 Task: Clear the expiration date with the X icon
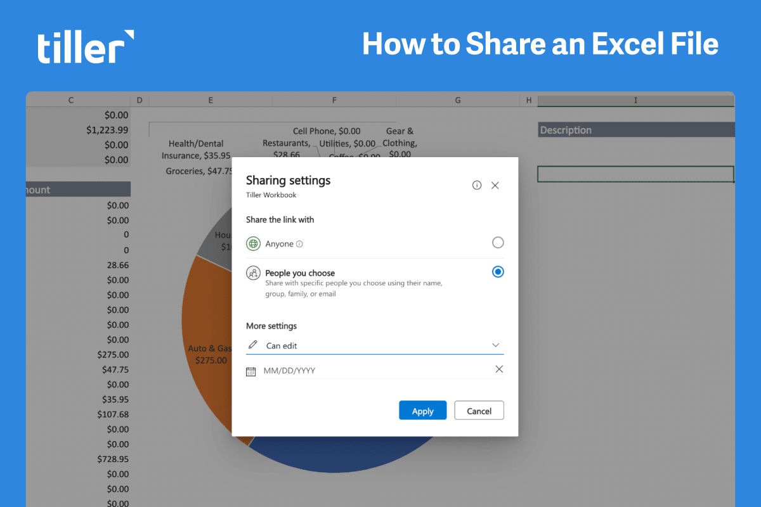[499, 369]
